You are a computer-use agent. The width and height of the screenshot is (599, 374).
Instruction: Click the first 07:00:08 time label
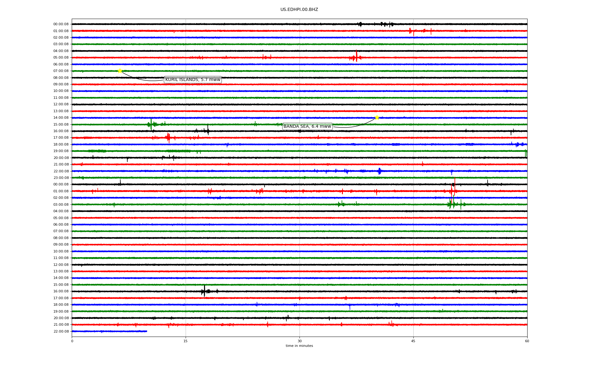tap(61, 71)
